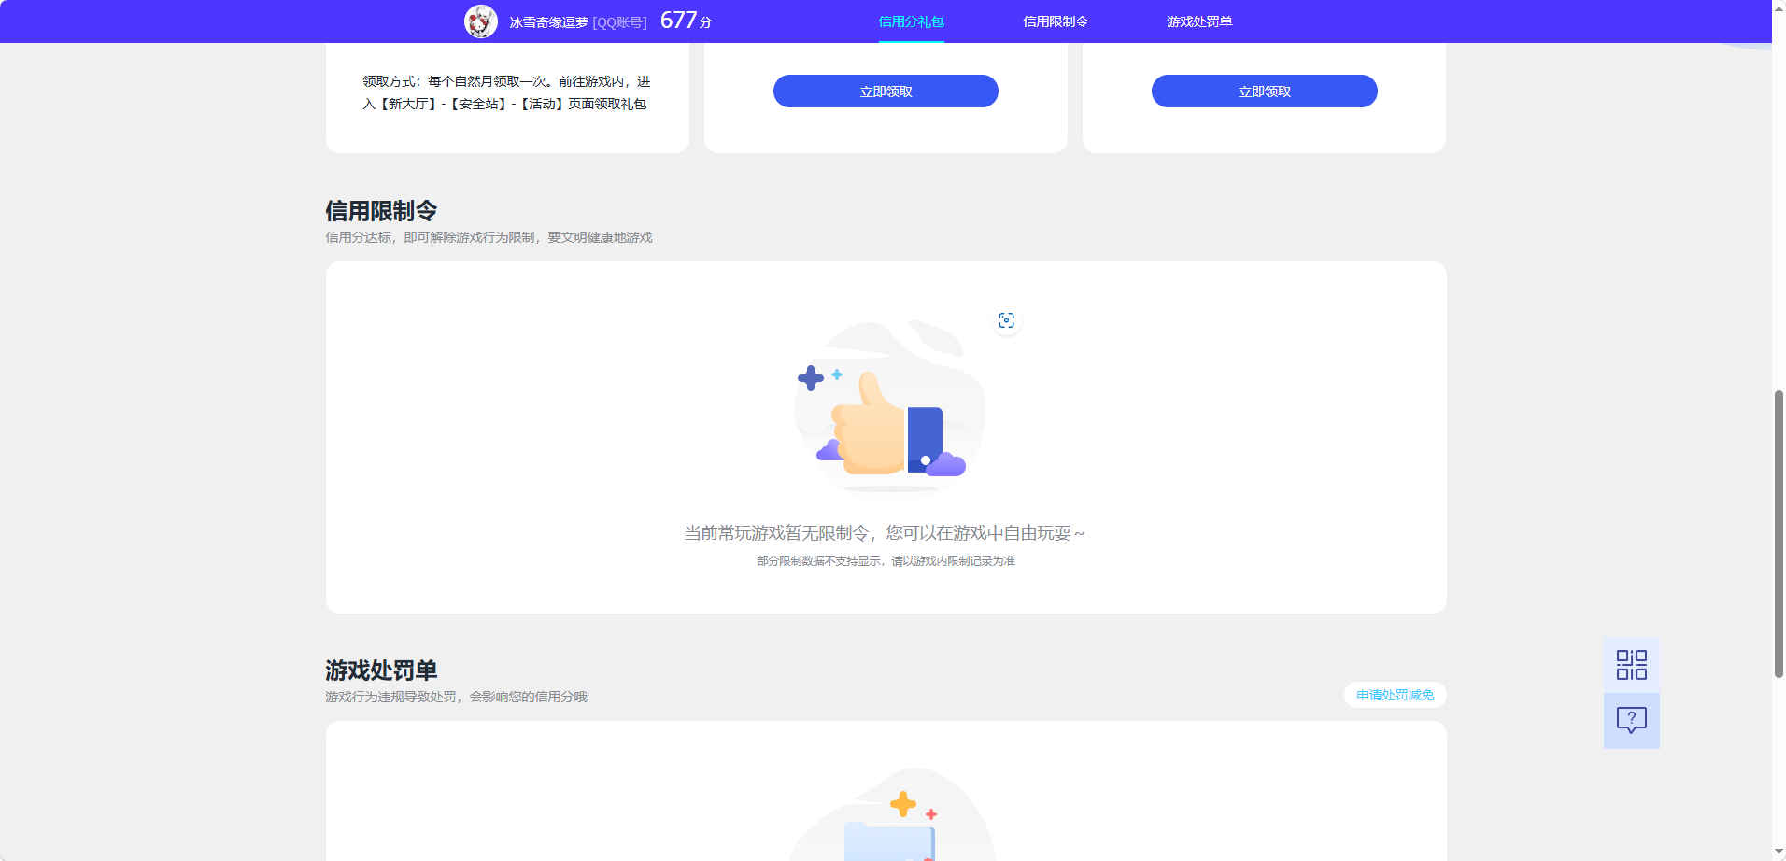This screenshot has height=861, width=1786.
Task: Click the 信用限制令 section heading
Action: [381, 211]
